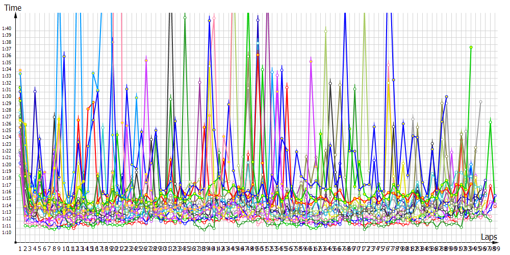This screenshot has width=510, height=255.
Task: Select the 1:35 tick label on the time axis
Action: point(6,62)
